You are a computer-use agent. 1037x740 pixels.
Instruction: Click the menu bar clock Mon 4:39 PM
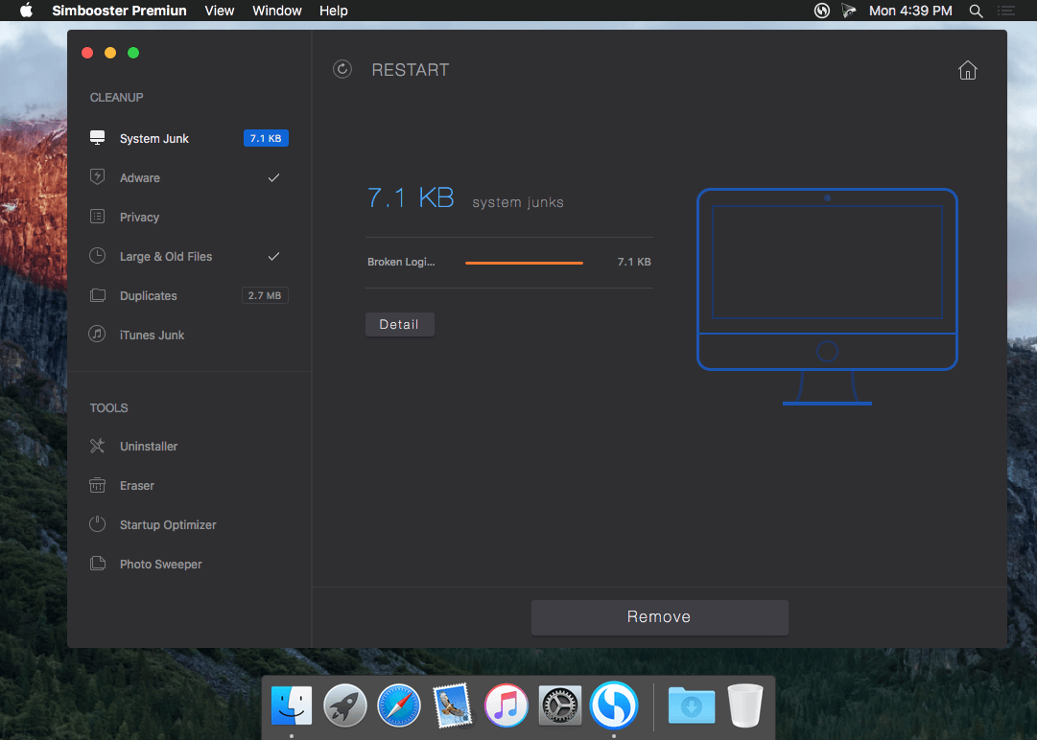pyautogui.click(x=910, y=11)
